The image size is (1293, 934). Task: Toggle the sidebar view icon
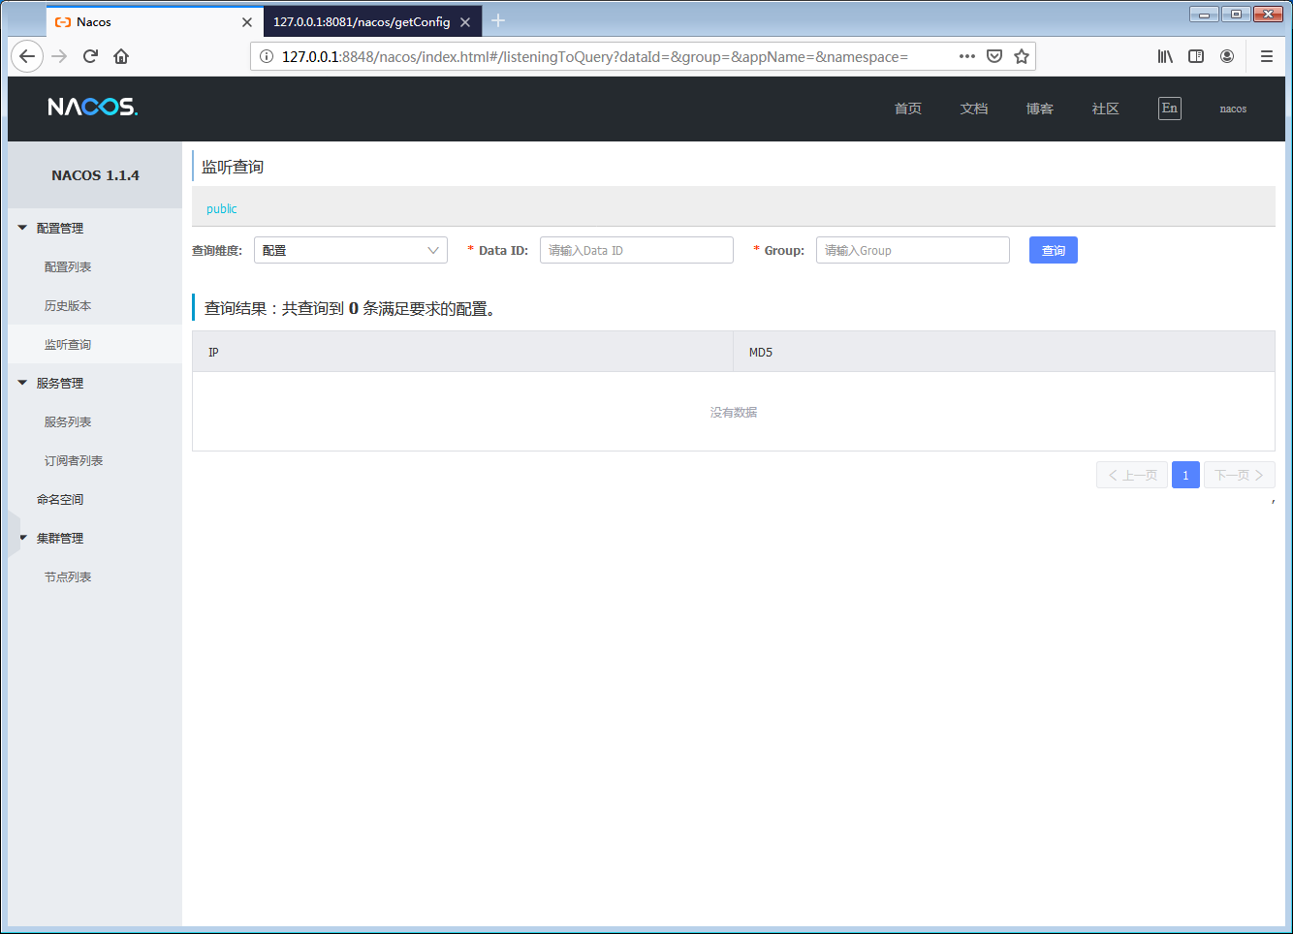point(1196,56)
